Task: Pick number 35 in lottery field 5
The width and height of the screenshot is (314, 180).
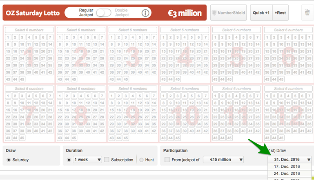Action: click(258, 65)
